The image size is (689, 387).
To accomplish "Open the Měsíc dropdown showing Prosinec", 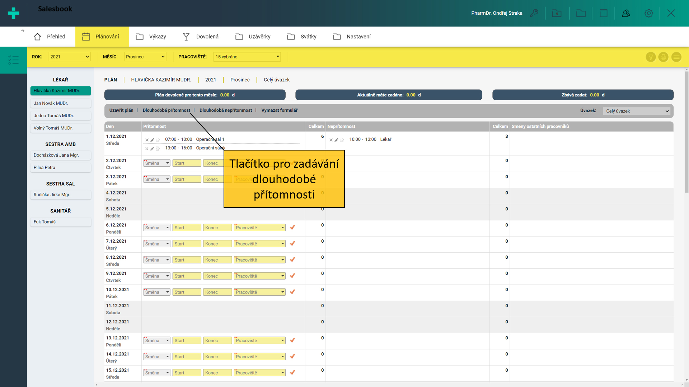I will pyautogui.click(x=145, y=57).
